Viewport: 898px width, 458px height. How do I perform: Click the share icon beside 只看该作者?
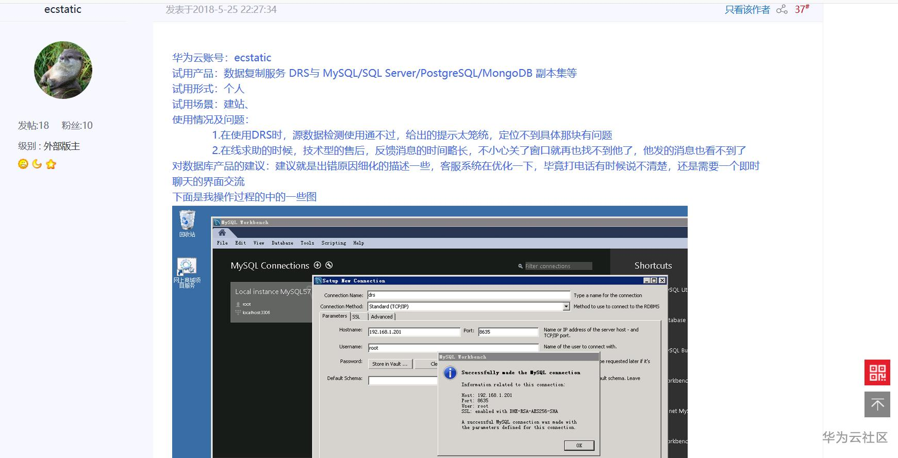point(782,9)
